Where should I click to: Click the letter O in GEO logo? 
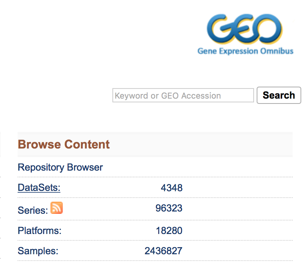(x=269, y=29)
